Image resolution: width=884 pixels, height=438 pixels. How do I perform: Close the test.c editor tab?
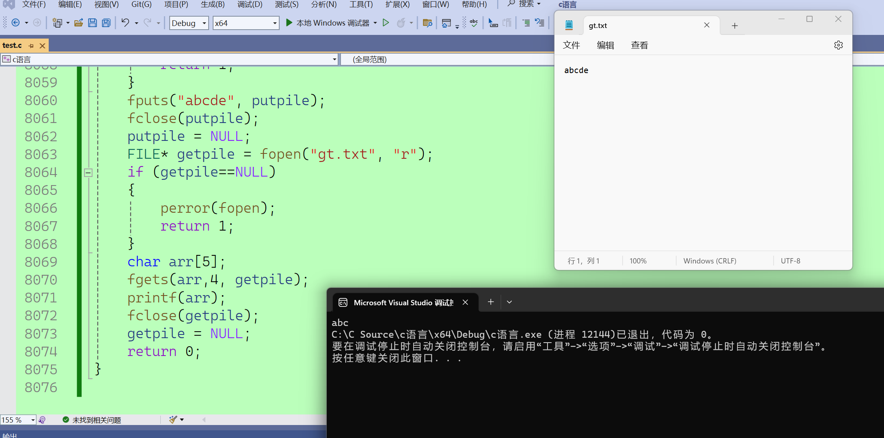pyautogui.click(x=42, y=45)
